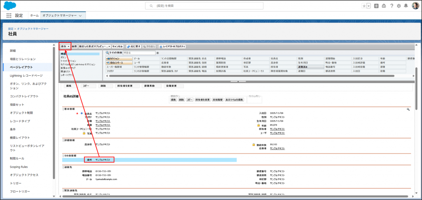Click the キャンセル button
Screen dimensions: 422x200
(x=117, y=47)
